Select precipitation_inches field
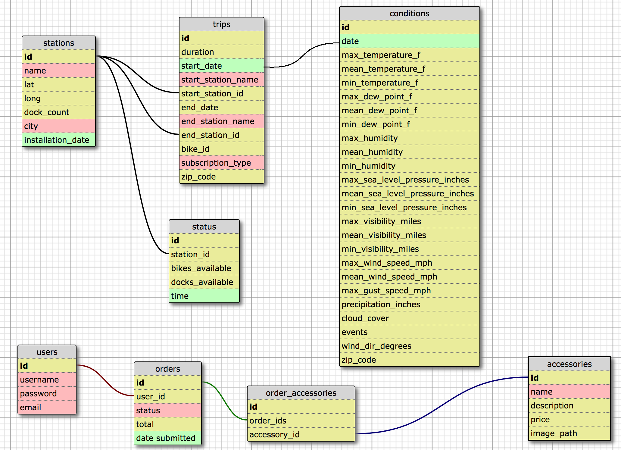Image resolution: width=621 pixels, height=450 pixels. [x=410, y=304]
